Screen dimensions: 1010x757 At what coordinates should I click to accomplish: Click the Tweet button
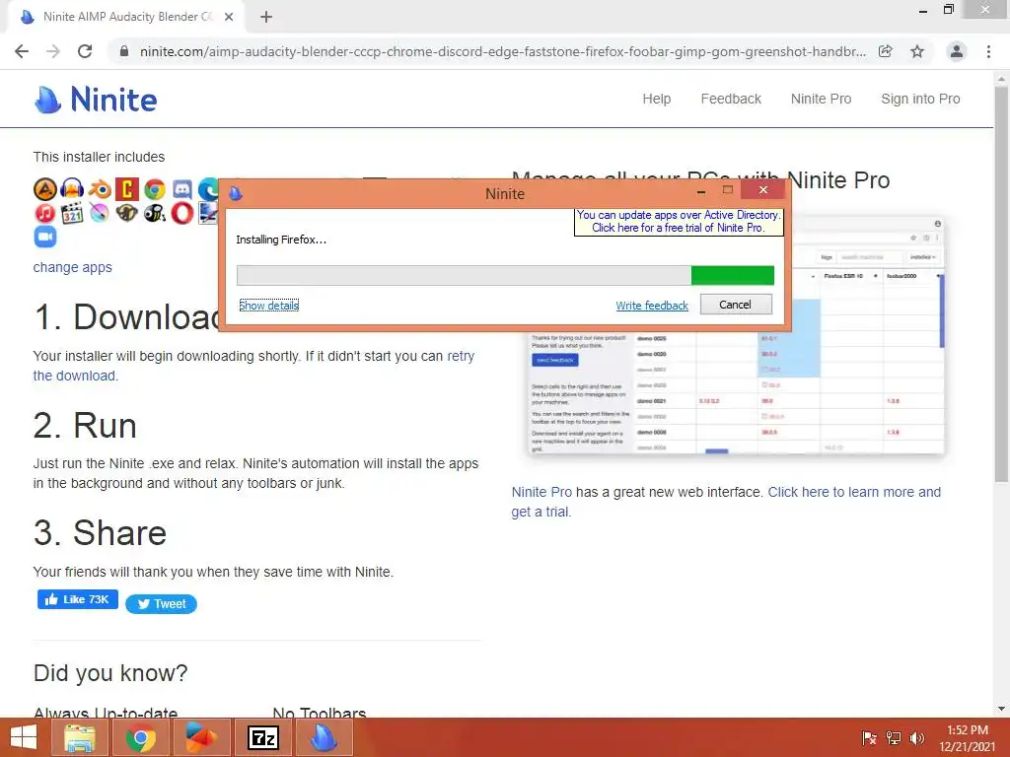(x=161, y=604)
